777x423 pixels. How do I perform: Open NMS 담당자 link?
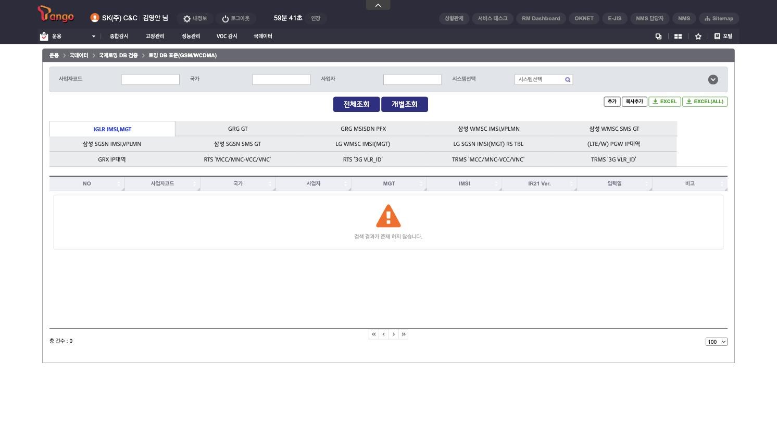click(x=649, y=18)
